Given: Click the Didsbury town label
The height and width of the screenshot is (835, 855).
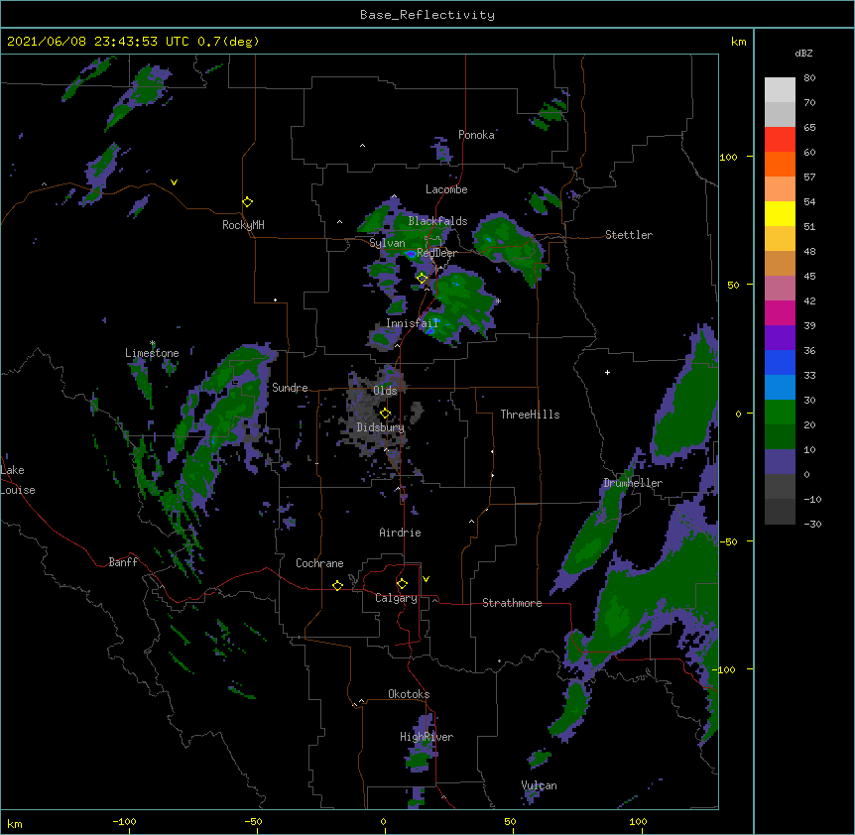Looking at the screenshot, I should (381, 427).
